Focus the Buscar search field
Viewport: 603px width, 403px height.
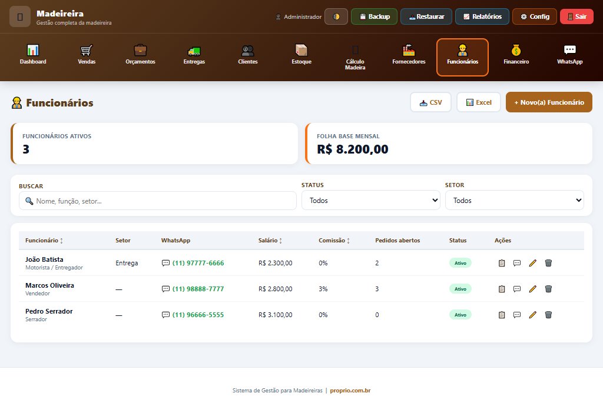tap(158, 201)
